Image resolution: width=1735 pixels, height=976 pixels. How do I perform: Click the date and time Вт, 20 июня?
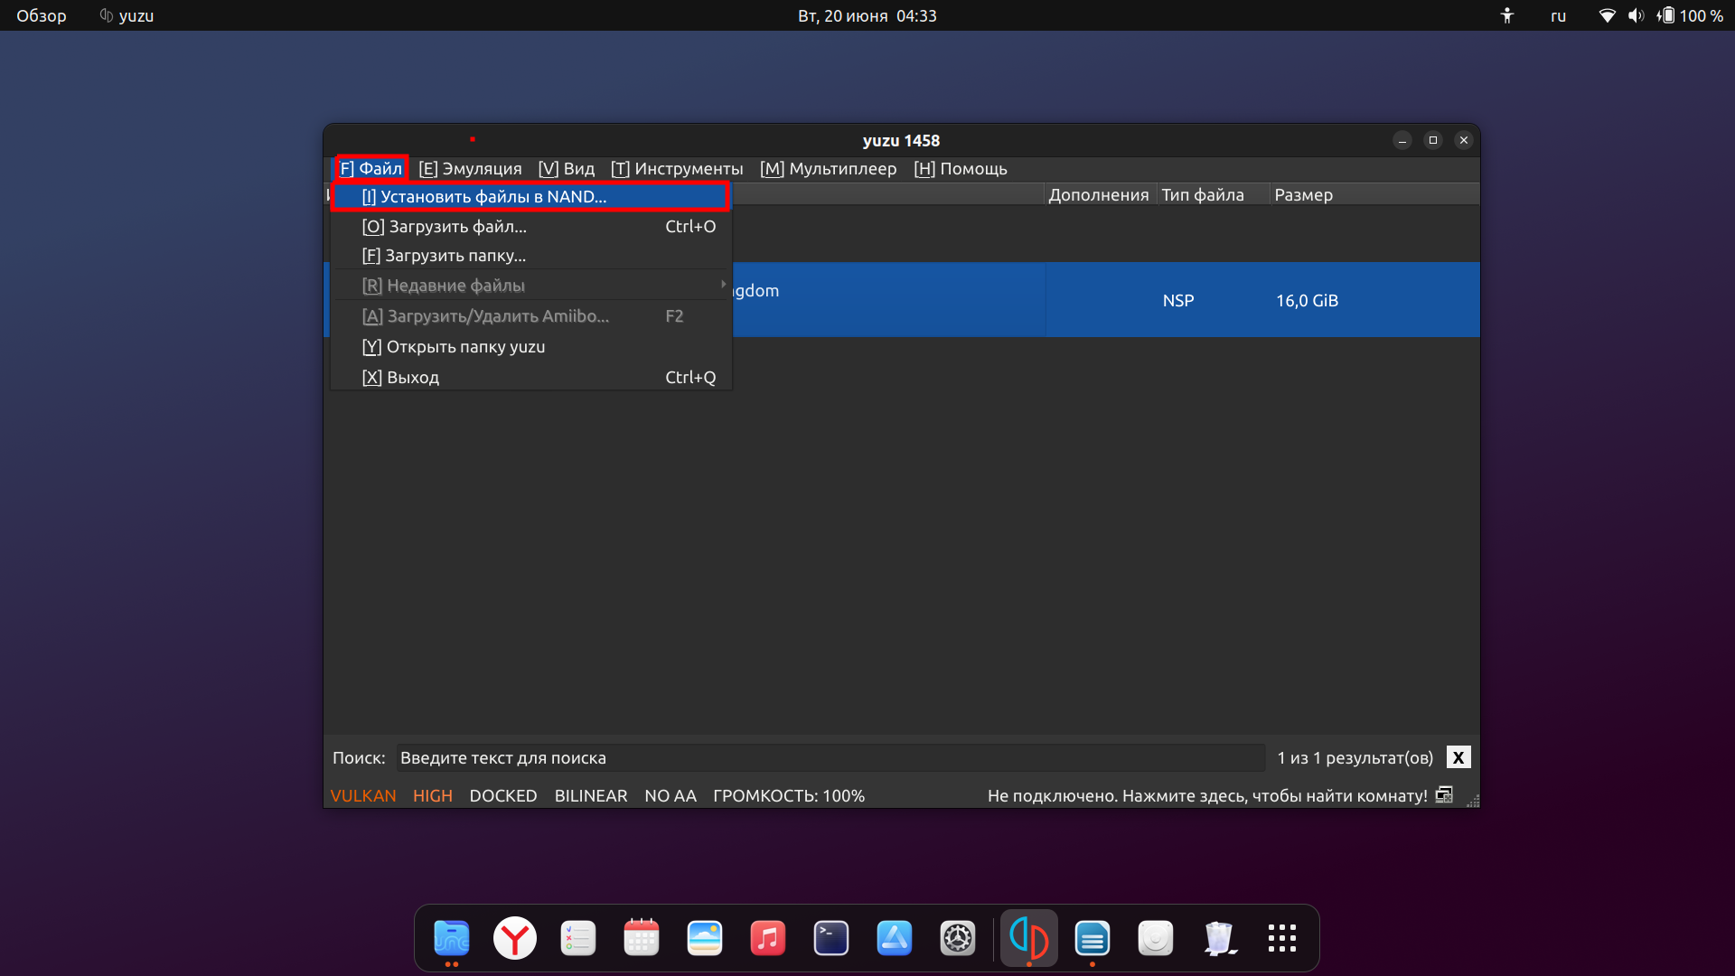tap(867, 15)
